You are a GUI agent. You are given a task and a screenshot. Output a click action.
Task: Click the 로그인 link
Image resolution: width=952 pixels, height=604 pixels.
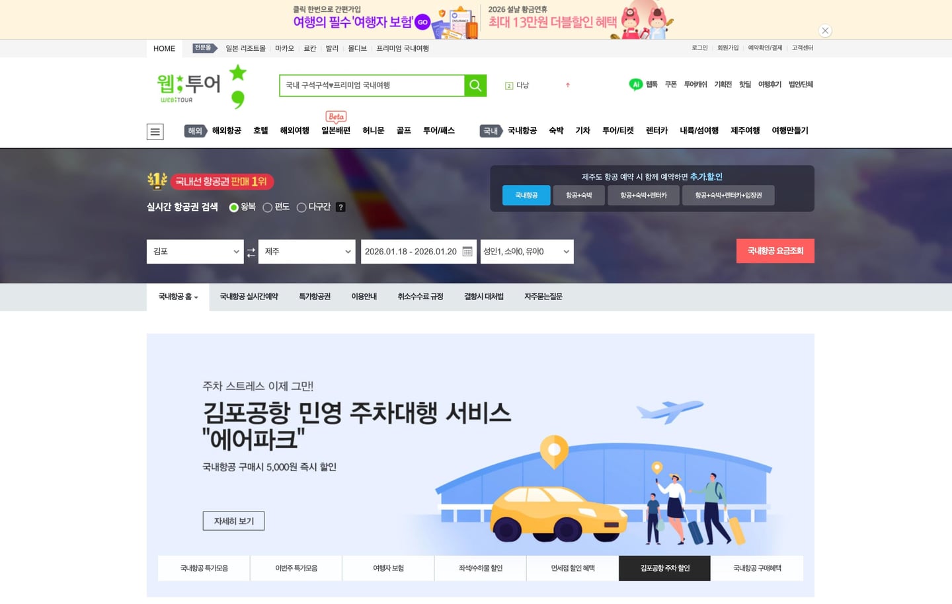(700, 48)
